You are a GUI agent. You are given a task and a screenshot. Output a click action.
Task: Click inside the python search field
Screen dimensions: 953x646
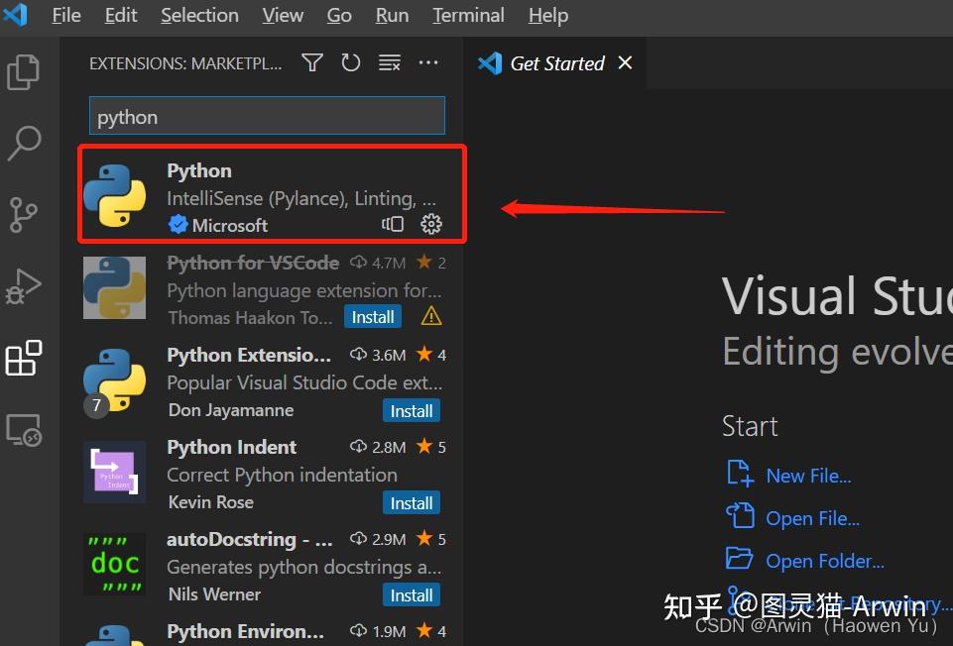coord(266,116)
